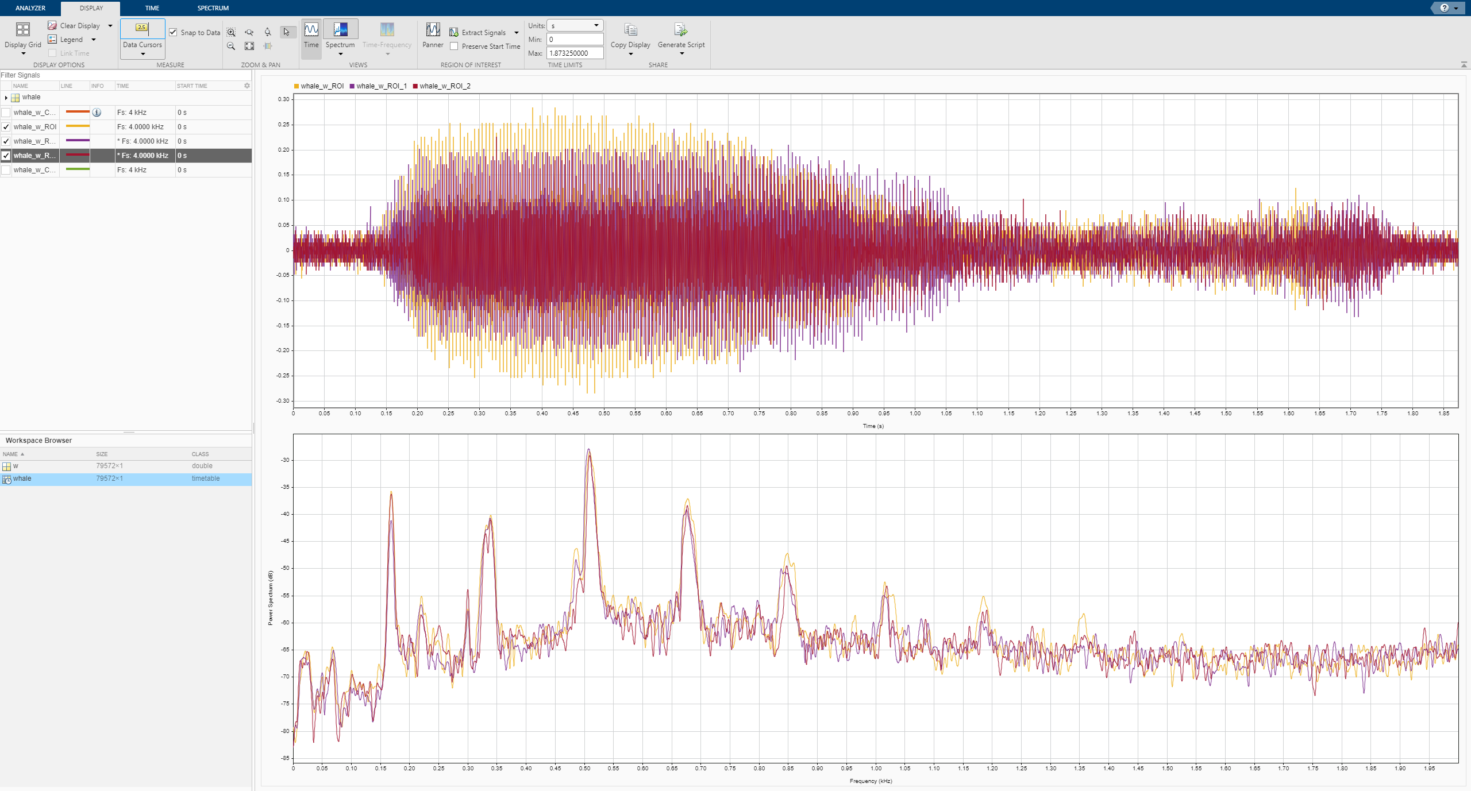Click the Copy Display icon
The image size is (1471, 791).
pos(630,30)
